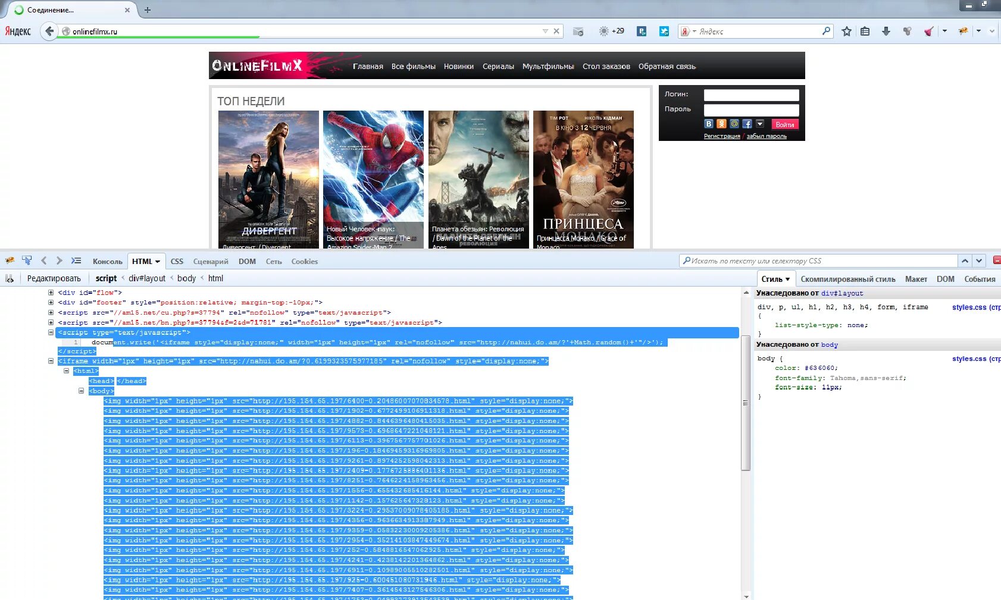Select body in the breadcrumb path

coord(186,278)
